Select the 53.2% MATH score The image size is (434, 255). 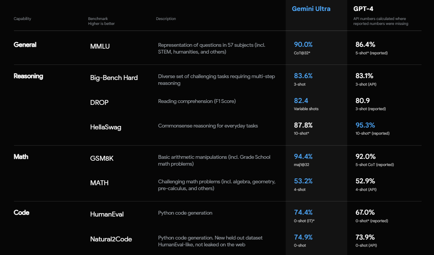303,181
